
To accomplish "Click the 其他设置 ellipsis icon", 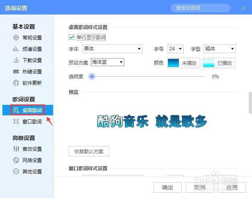I will click(16, 171).
